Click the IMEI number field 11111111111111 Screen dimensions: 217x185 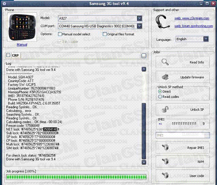[x=184, y=124]
